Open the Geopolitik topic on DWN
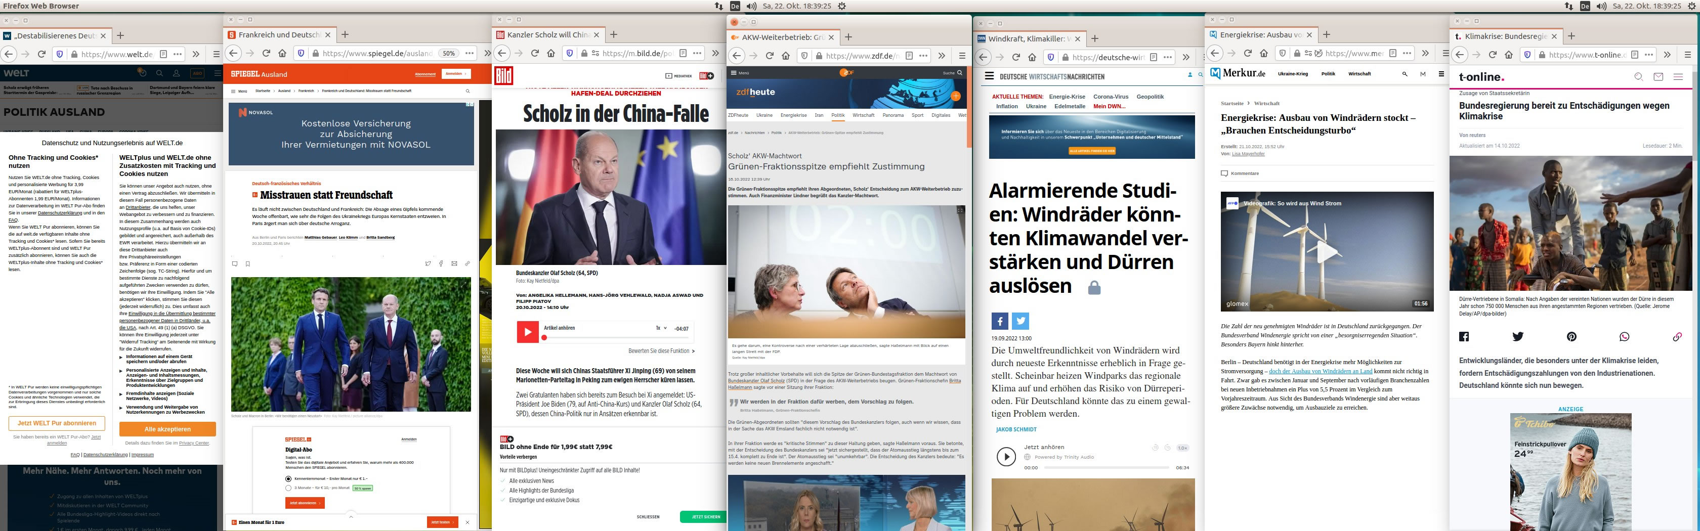1700x531 pixels. [1150, 97]
